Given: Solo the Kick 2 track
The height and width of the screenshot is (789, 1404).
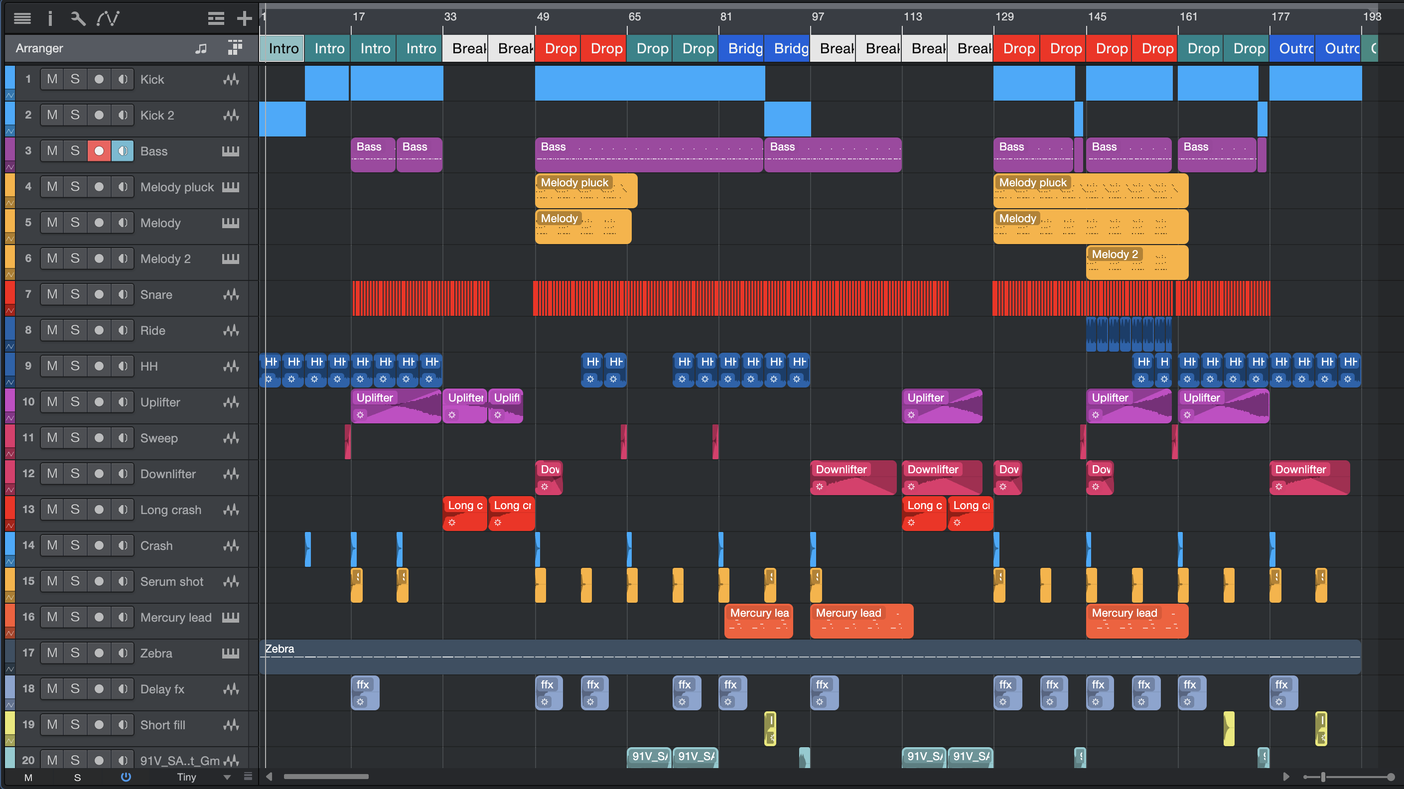Looking at the screenshot, I should pos(75,115).
